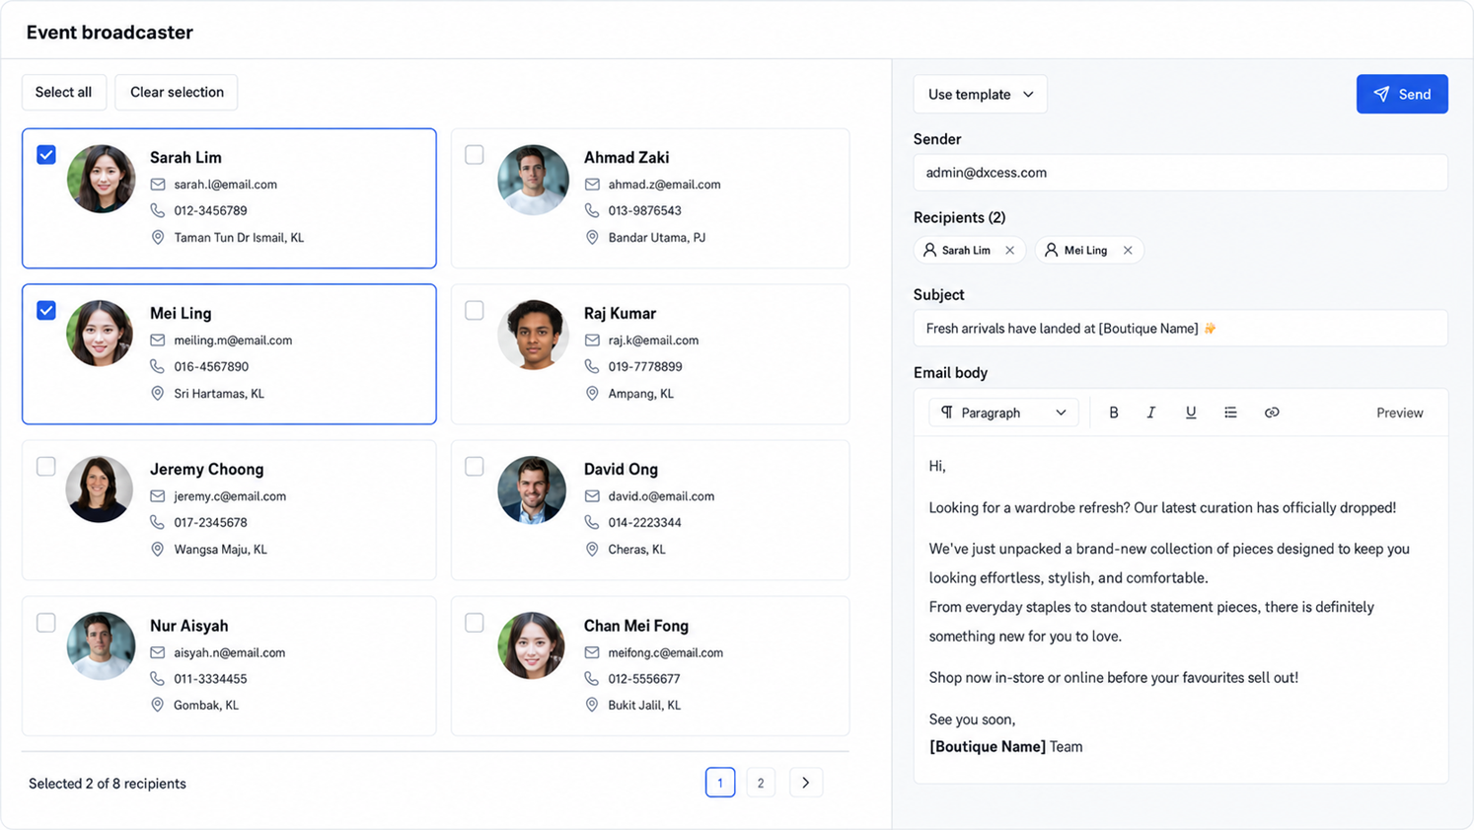Click the email icon beside raj.k@email.com
Screen dimensions: 1474x830
click(x=592, y=340)
